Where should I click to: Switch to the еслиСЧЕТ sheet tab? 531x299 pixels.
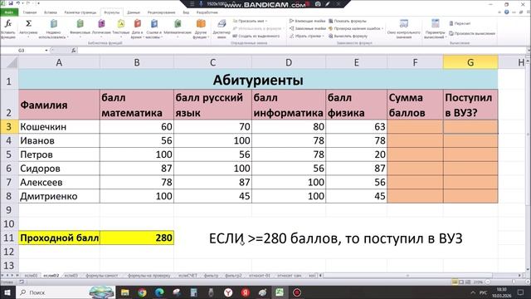coord(188,276)
